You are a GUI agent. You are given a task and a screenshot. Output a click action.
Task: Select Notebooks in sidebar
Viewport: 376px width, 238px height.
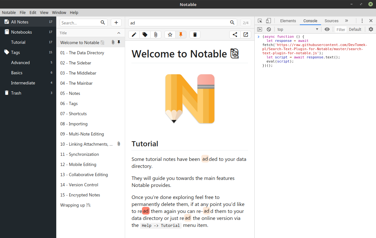pyautogui.click(x=28, y=32)
